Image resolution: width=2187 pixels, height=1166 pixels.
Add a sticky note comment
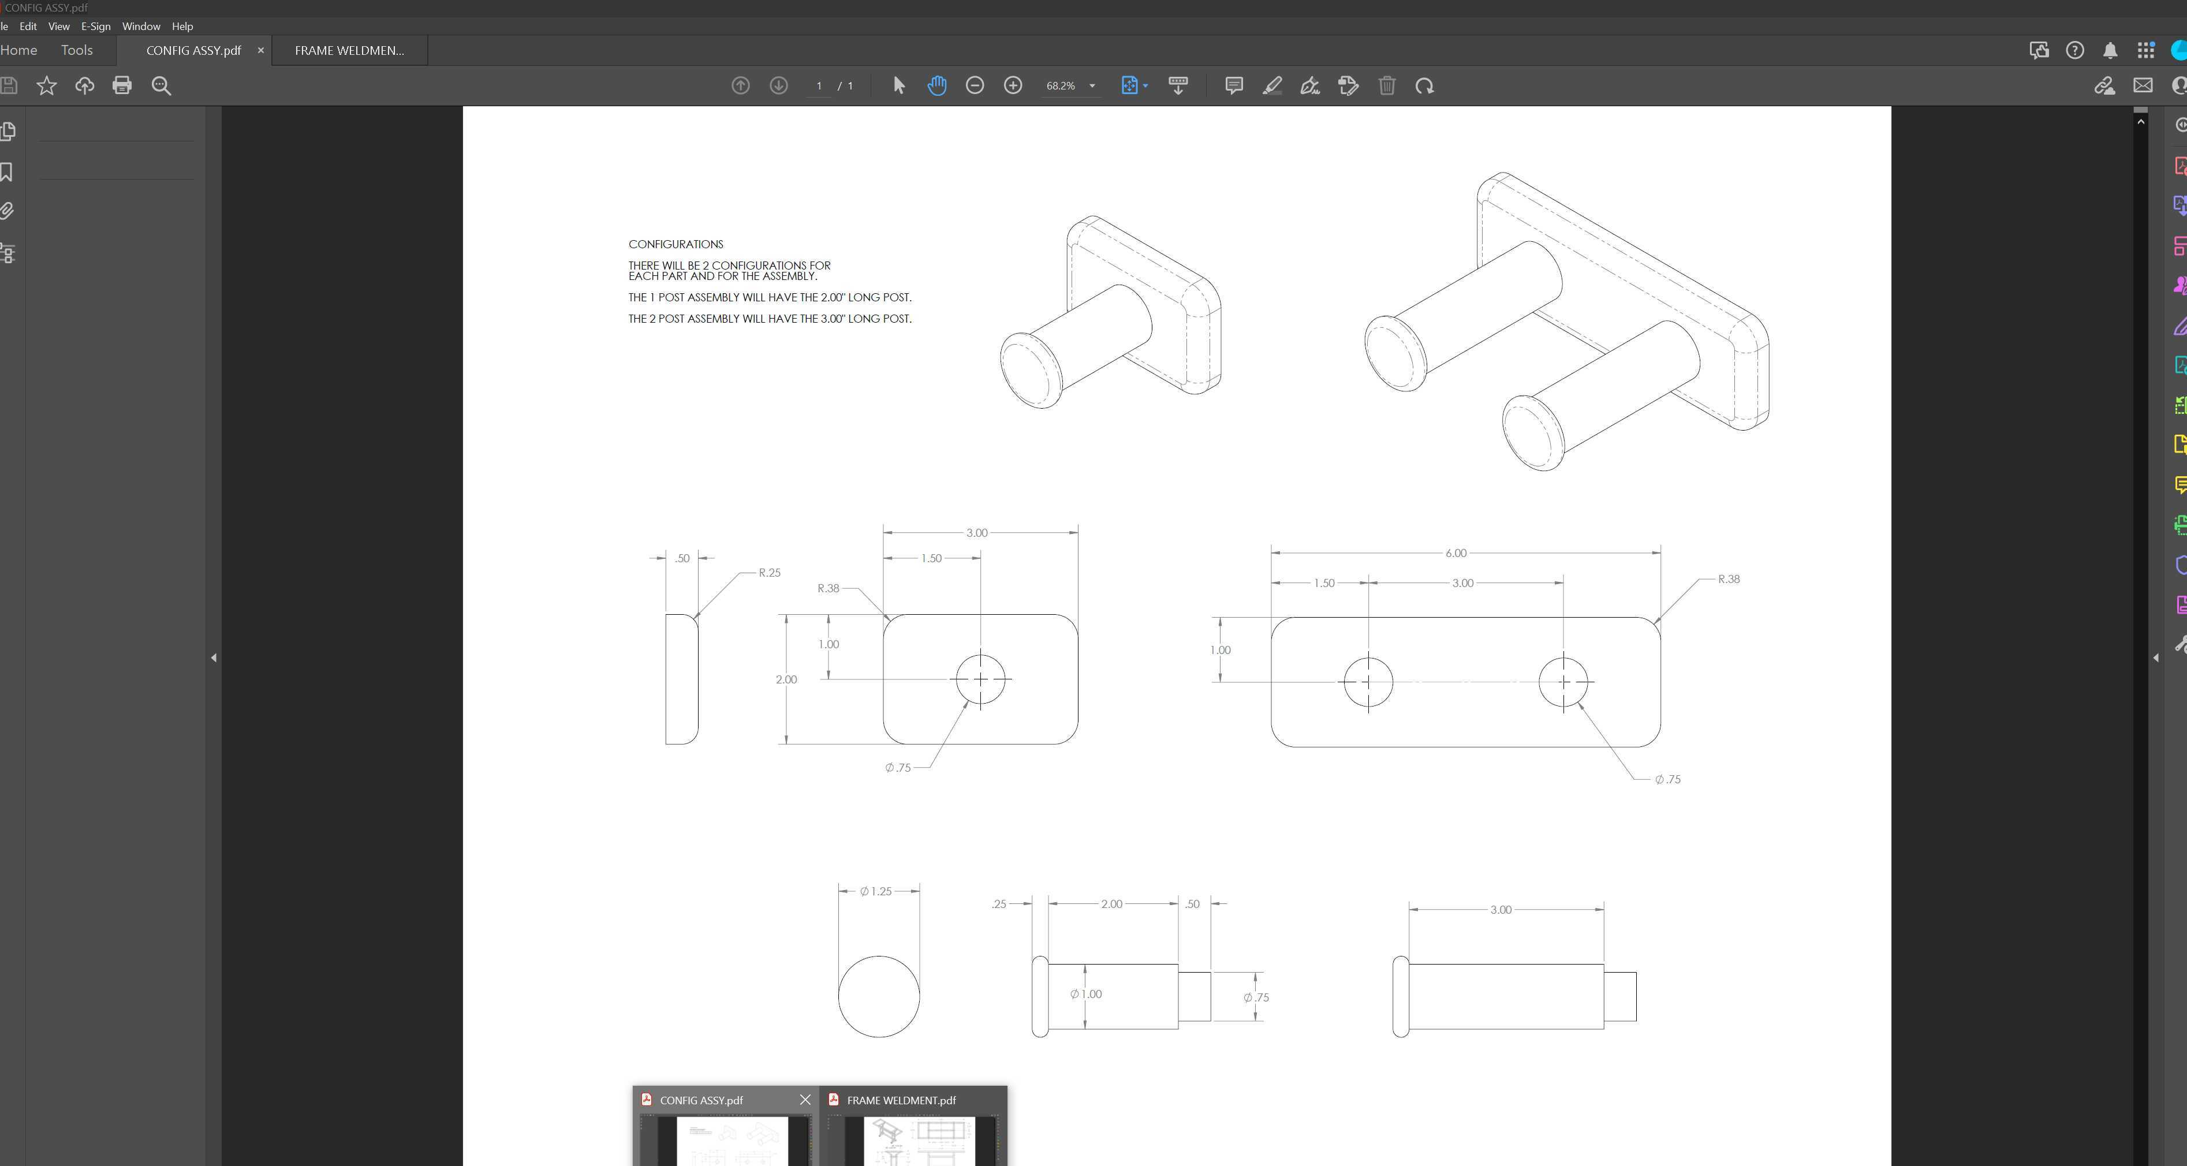point(1234,85)
